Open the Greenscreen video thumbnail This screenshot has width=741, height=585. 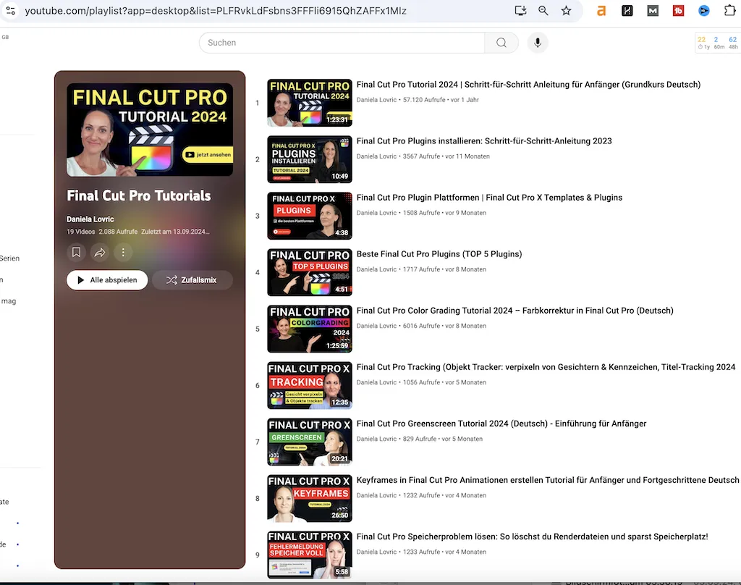(x=310, y=442)
